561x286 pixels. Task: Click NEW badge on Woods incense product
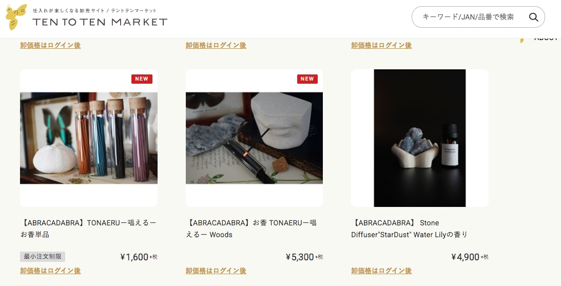point(307,79)
